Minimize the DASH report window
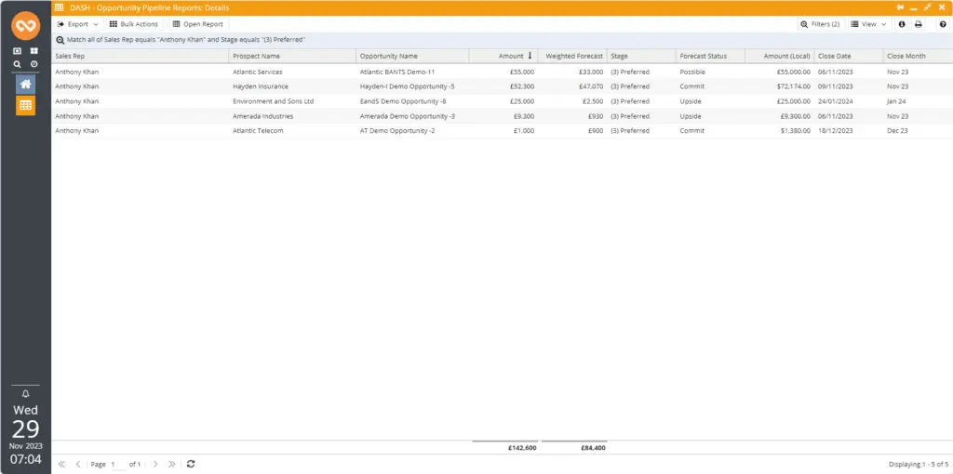Screen dimensions: 953x474 pos(914,7)
